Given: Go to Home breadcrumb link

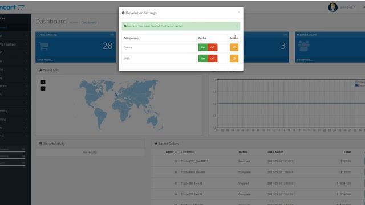Looking at the screenshot, I should pos(74,22).
